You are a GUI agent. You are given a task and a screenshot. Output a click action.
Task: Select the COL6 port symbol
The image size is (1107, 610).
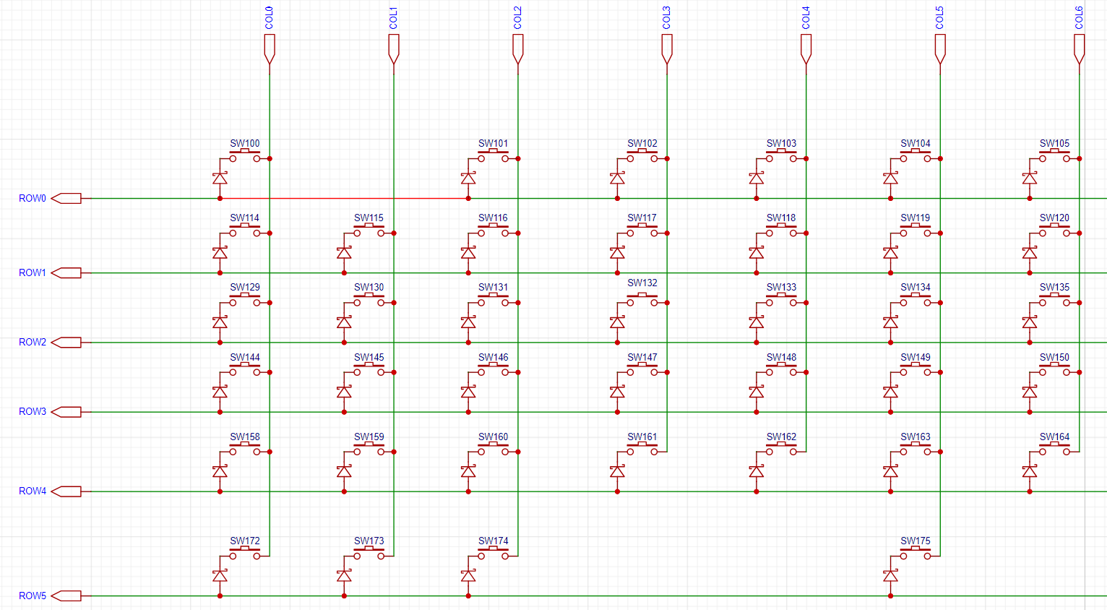[x=1080, y=49]
